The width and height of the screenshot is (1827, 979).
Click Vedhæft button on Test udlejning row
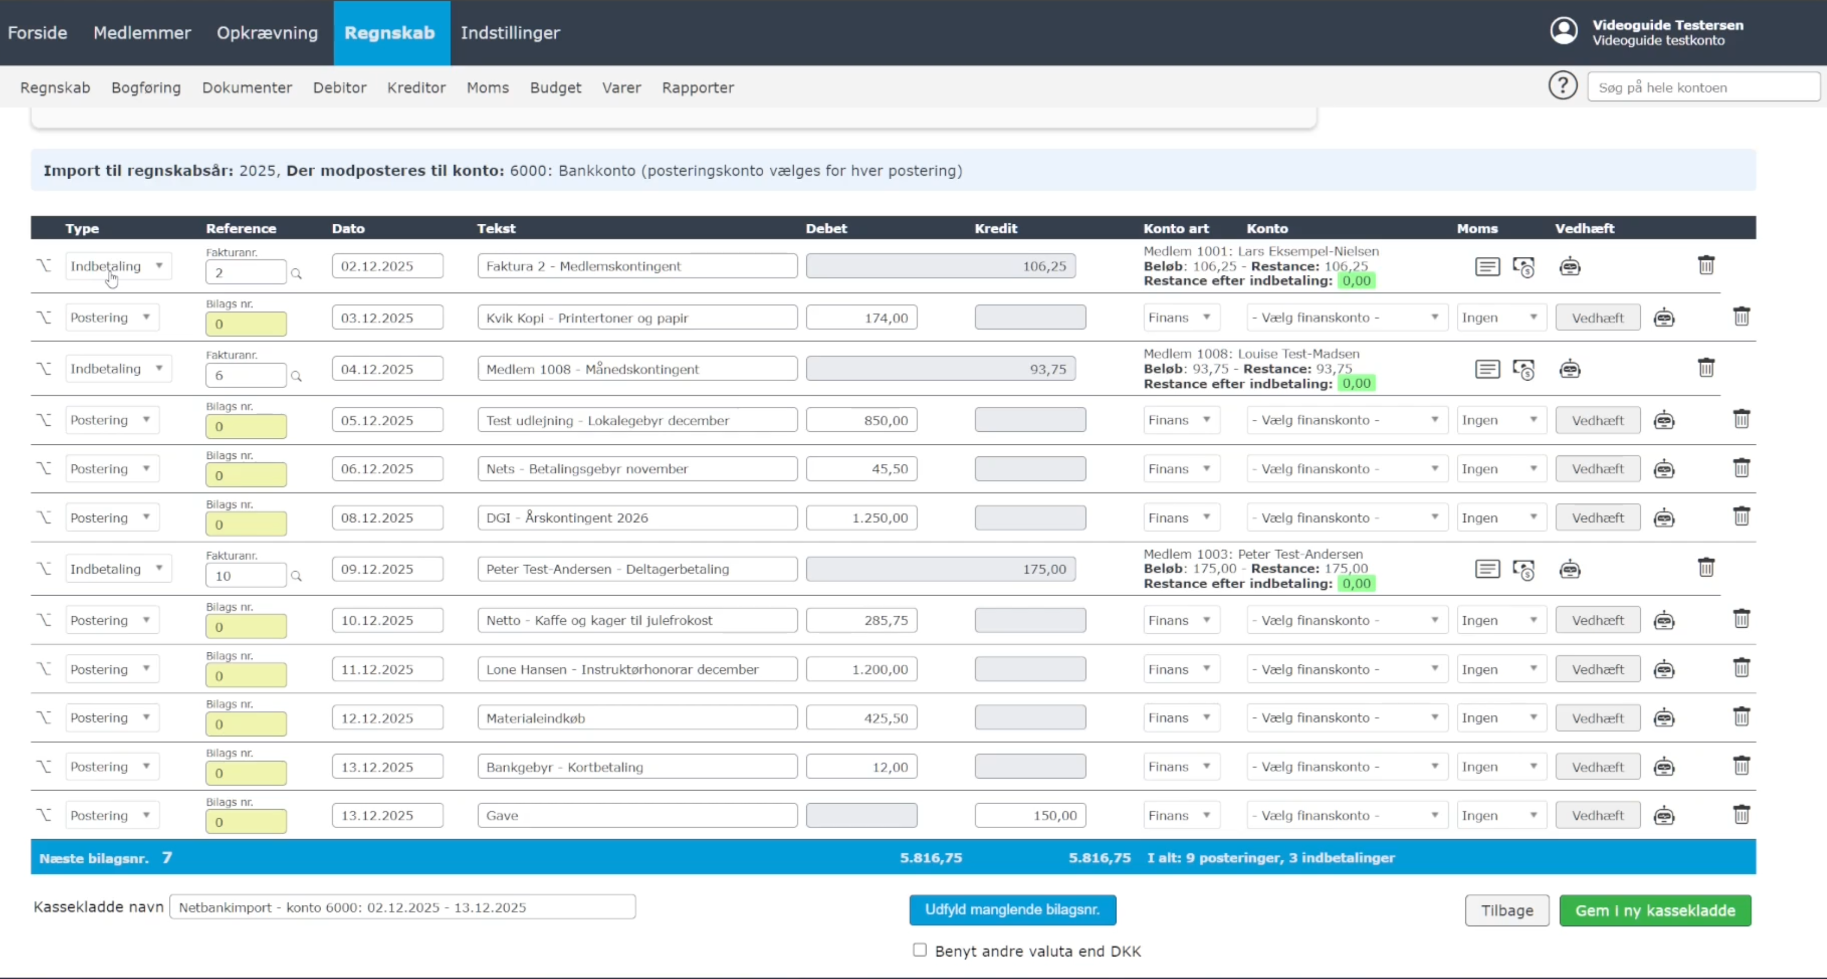click(x=1597, y=420)
